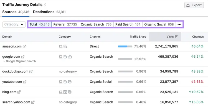
Task: Open the google.com domain link
Action: pyautogui.click(x=11, y=57)
